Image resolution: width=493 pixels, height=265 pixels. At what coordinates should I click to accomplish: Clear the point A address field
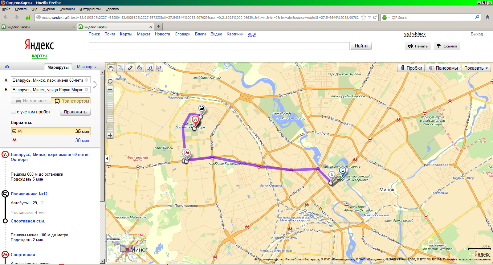pos(87,80)
